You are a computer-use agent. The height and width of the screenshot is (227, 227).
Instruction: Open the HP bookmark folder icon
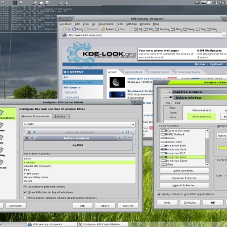coord(136,29)
